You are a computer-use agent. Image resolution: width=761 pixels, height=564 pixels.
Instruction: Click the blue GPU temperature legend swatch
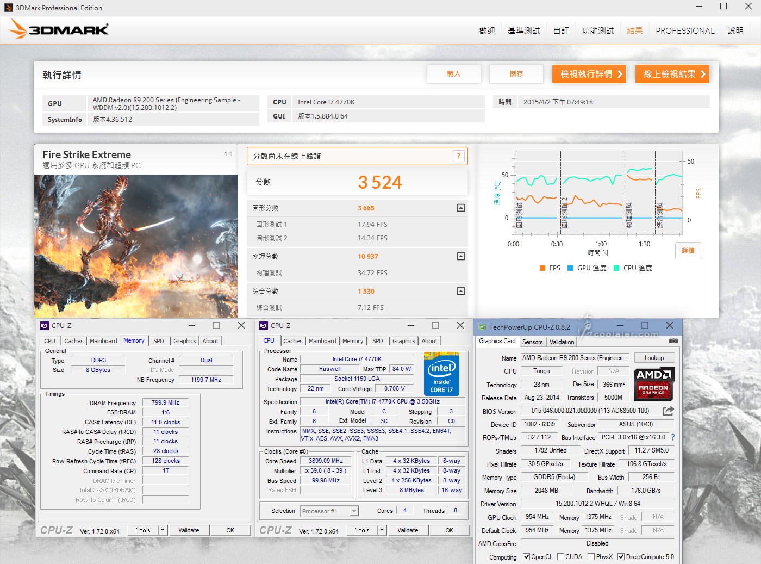570,268
